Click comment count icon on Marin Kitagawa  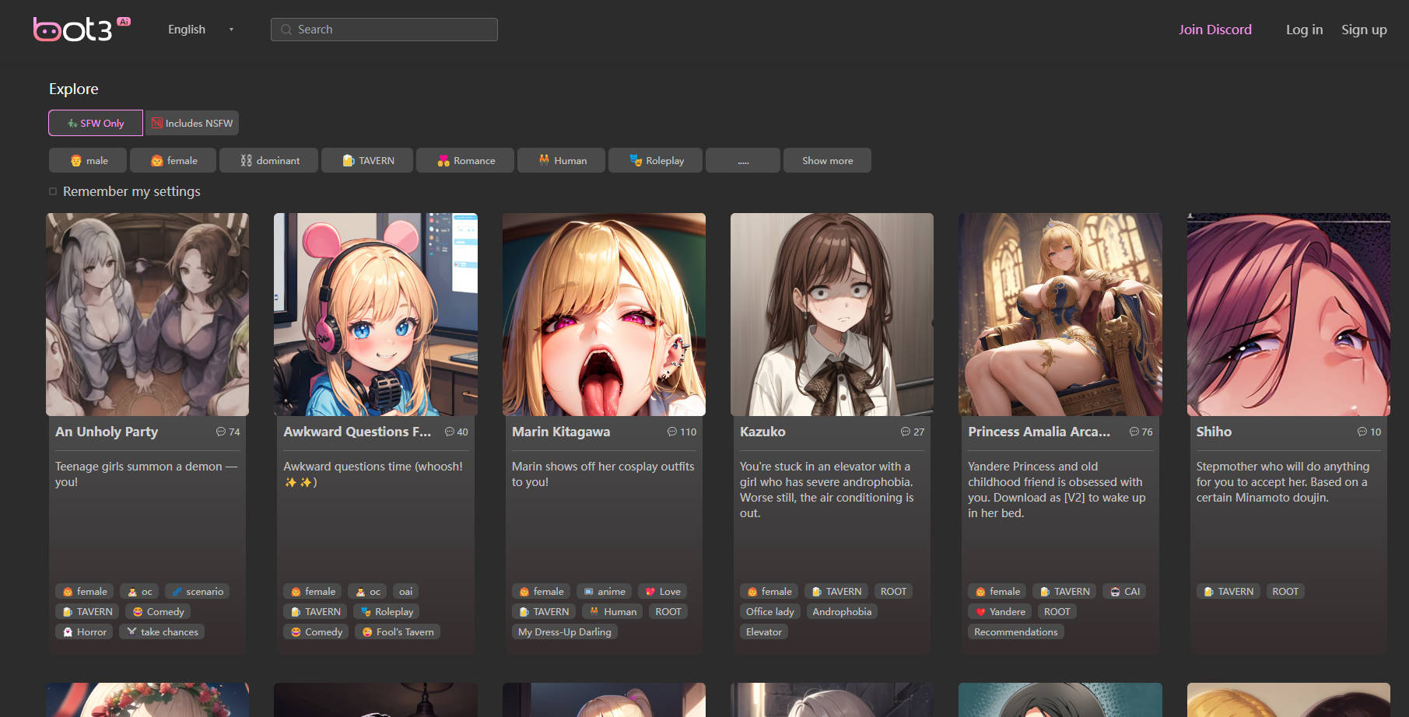(x=672, y=432)
